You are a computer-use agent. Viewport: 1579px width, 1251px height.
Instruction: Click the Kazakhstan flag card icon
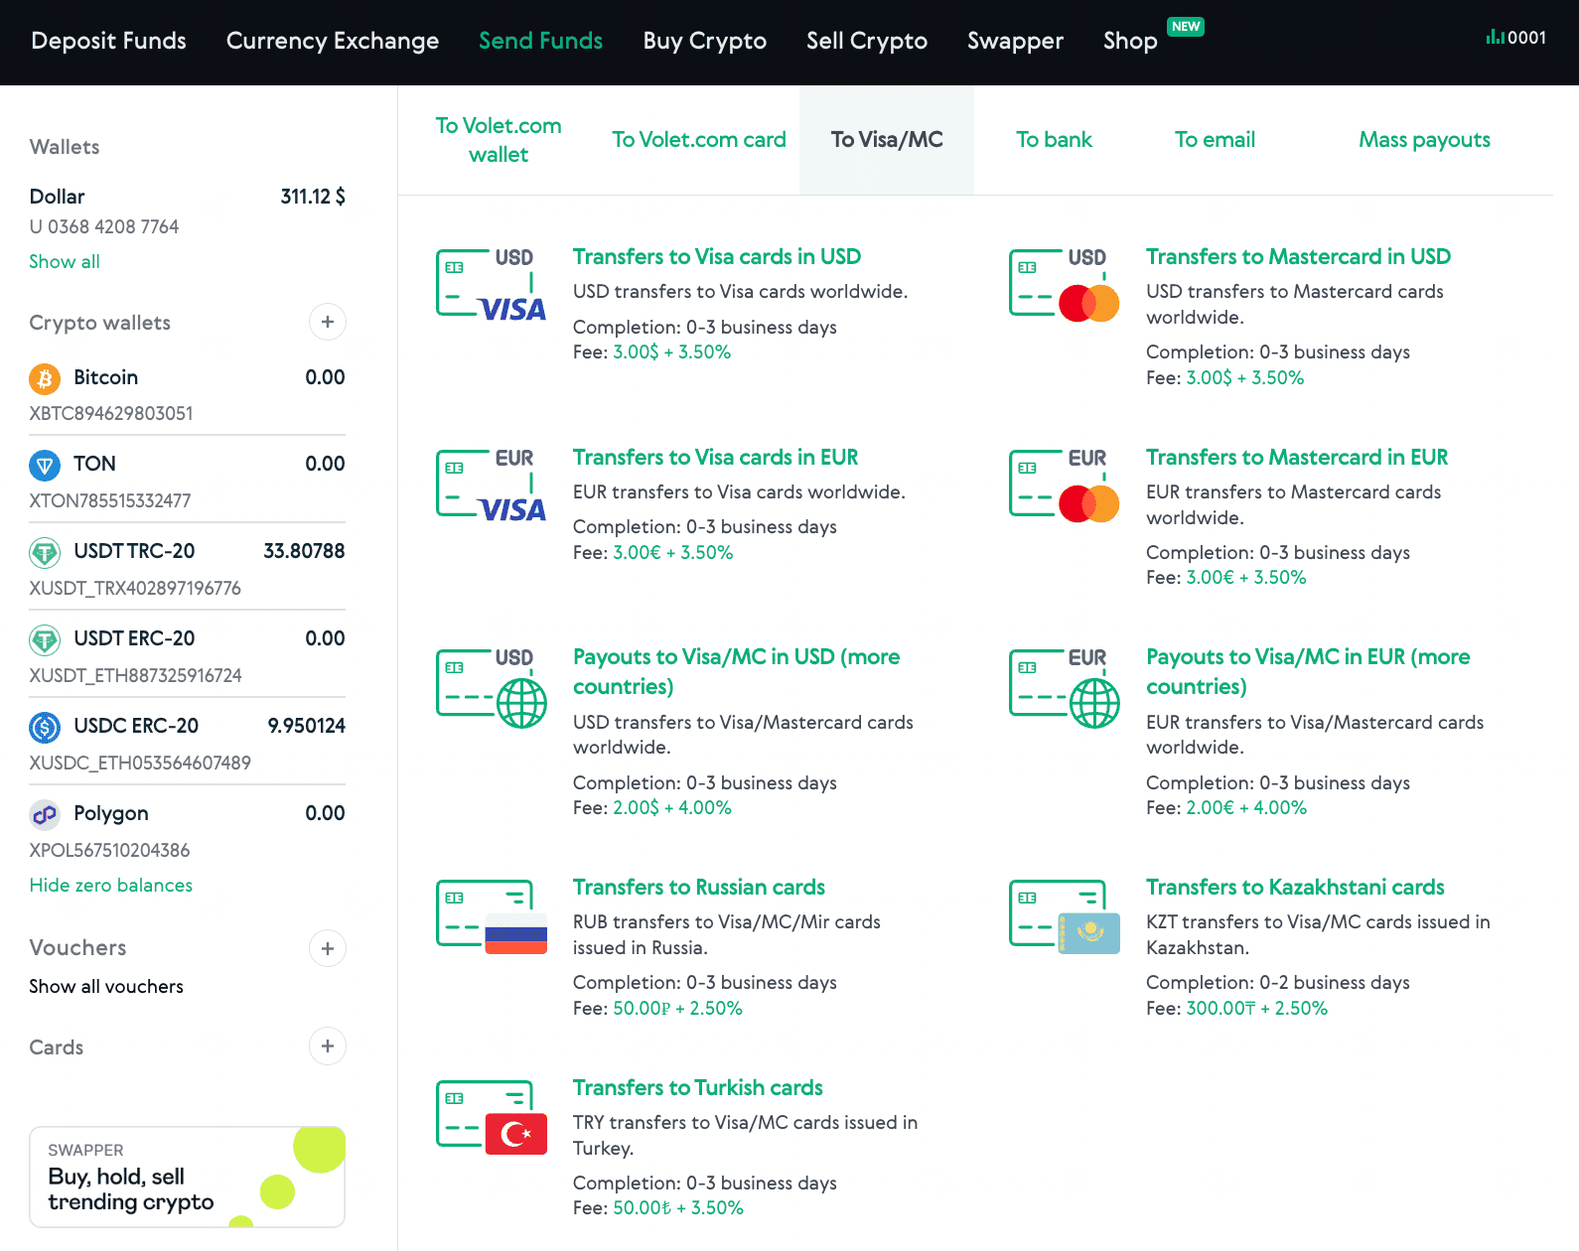coord(1065,916)
